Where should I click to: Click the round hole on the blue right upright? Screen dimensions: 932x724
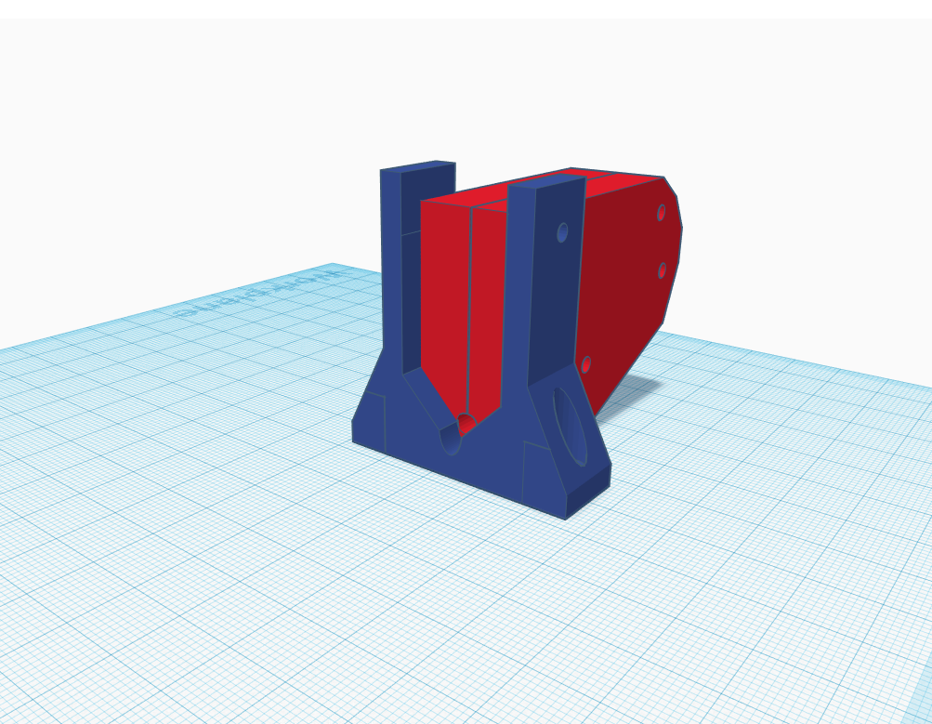562,232
